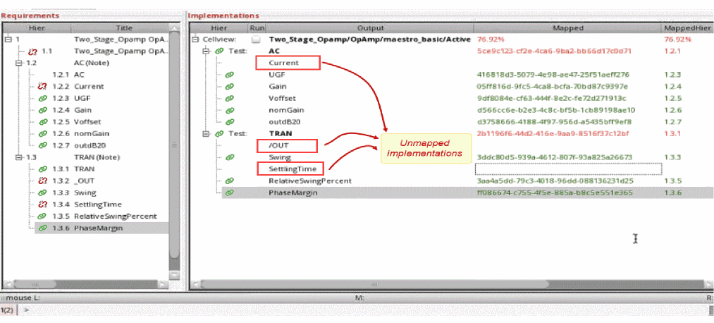The width and height of the screenshot is (714, 323).
Task: Click the mapped ID starting d566cc6e for nomGain
Action: tap(556, 110)
